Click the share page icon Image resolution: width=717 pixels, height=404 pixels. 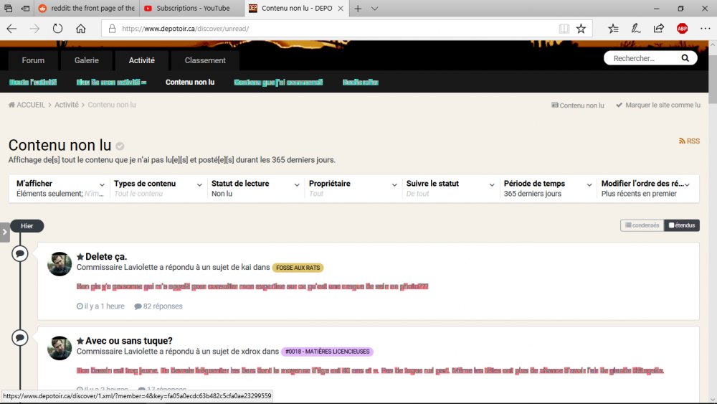pyautogui.click(x=658, y=29)
